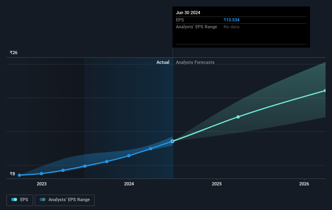332x210 pixels.
Task: Click the 2025 x-axis label
Action: pos(217,184)
